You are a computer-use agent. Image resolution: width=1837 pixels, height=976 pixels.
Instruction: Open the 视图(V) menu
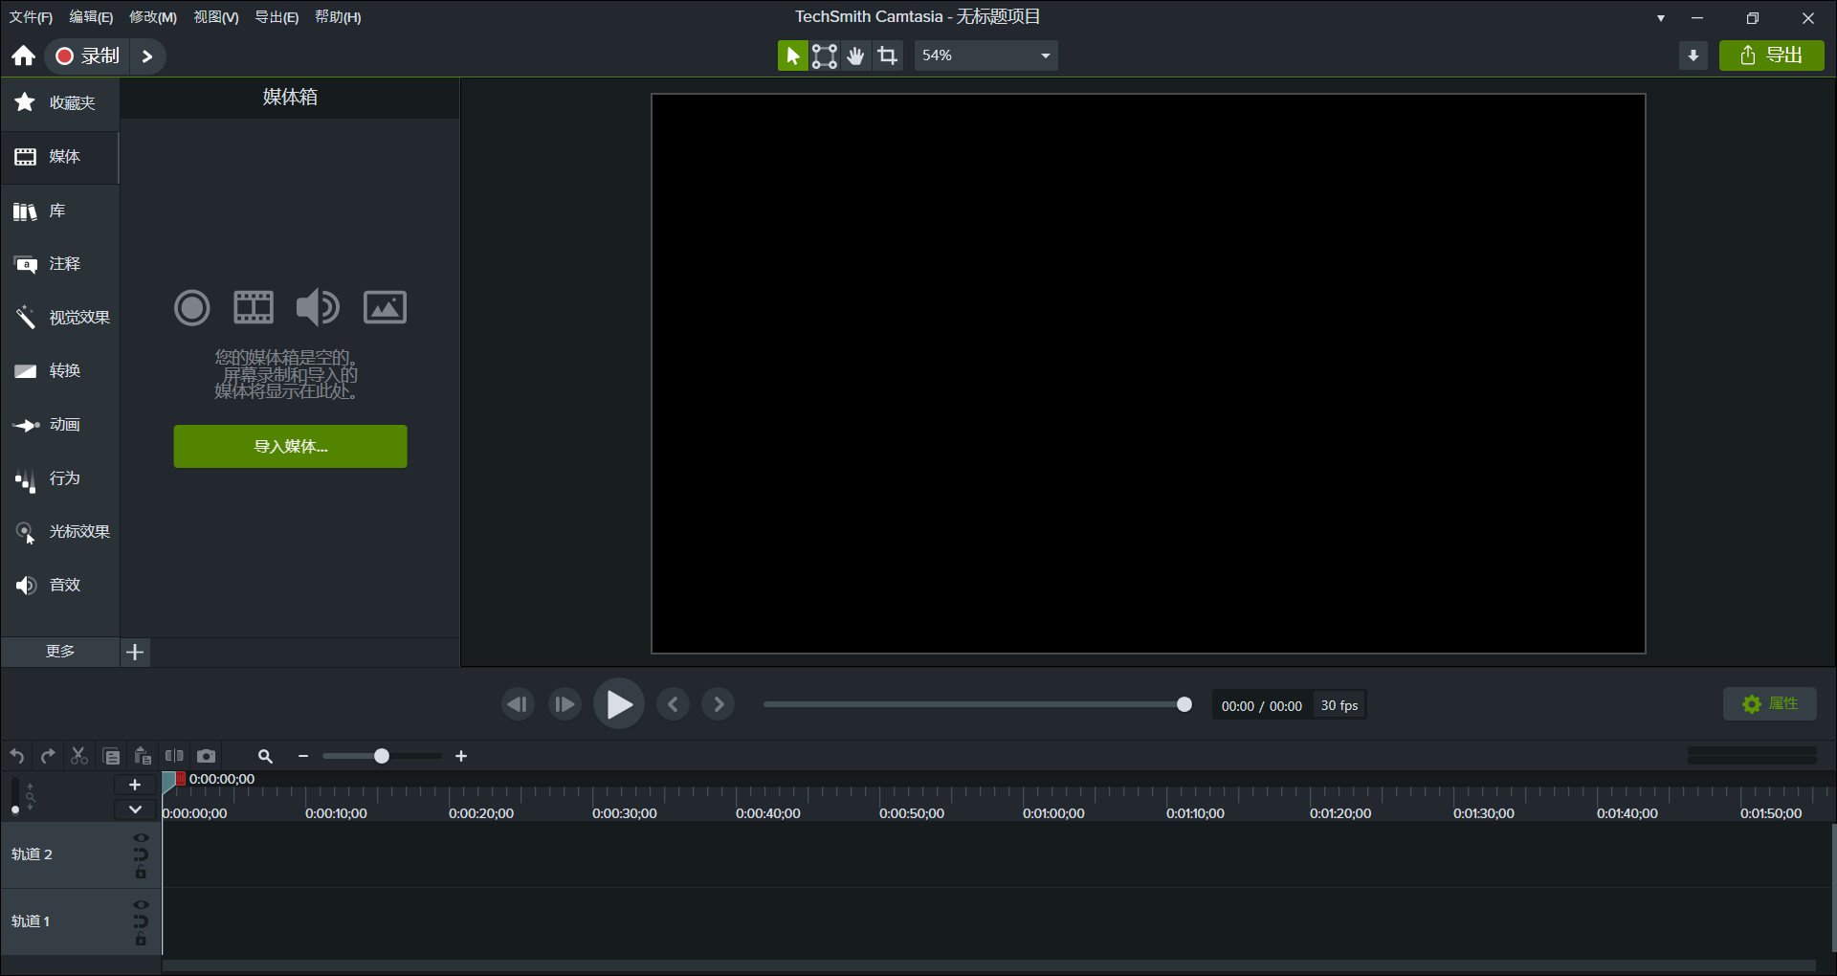216,17
